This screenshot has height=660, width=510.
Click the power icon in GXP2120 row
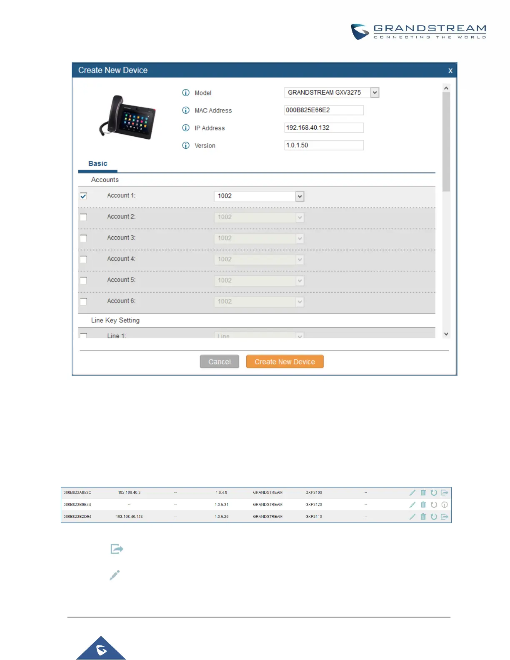click(x=434, y=505)
